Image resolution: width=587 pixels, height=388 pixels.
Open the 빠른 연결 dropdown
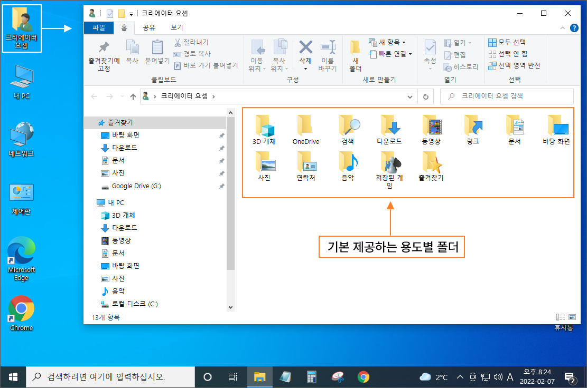(390, 54)
